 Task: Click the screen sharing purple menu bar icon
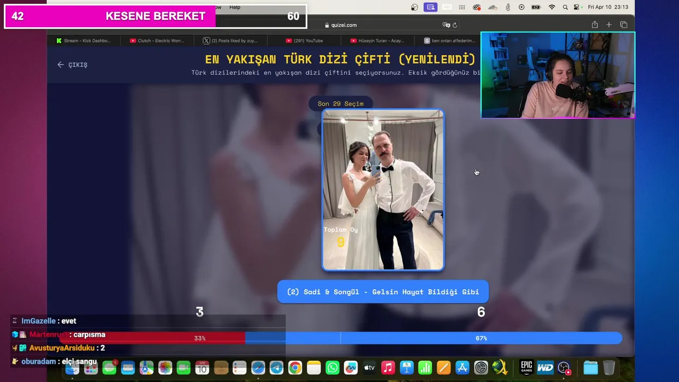click(x=431, y=7)
